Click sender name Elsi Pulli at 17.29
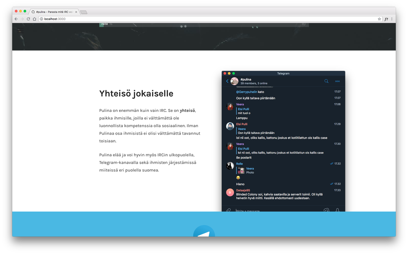Viewport: 408px width, 254px height. (x=242, y=124)
